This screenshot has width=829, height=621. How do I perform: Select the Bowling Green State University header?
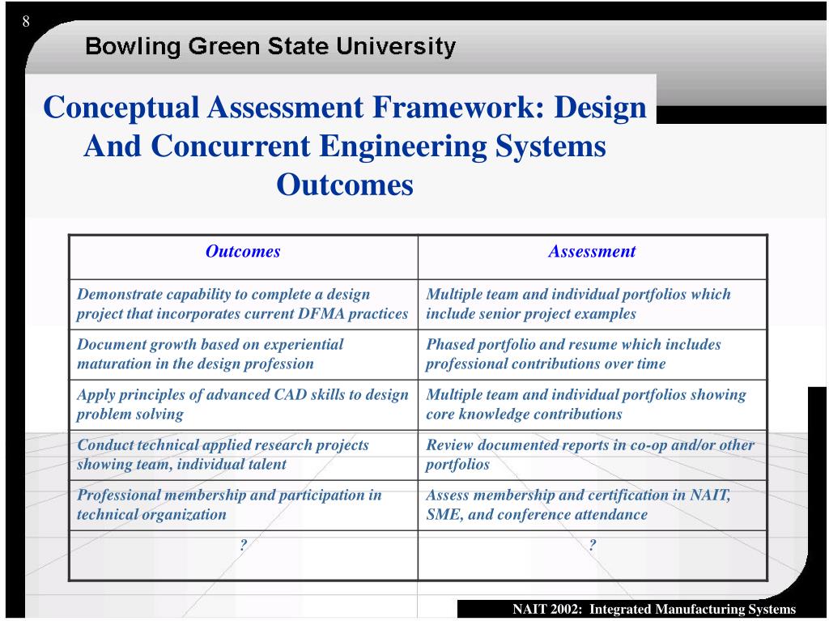click(270, 46)
